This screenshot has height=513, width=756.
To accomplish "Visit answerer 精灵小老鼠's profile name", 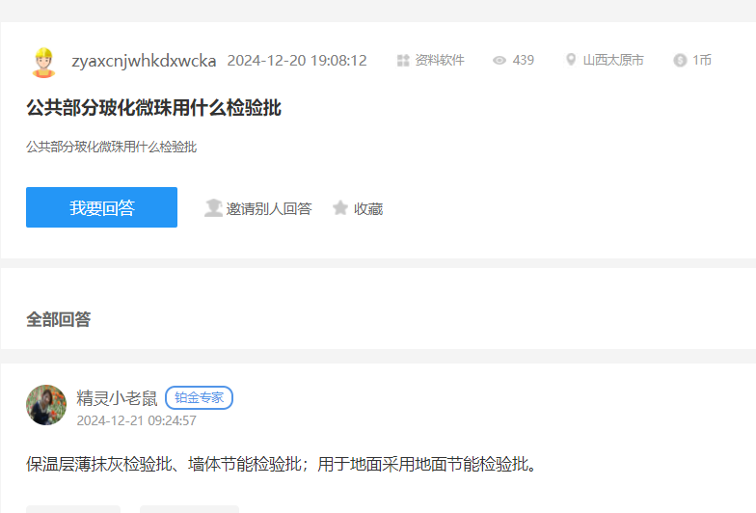I will click(x=117, y=398).
